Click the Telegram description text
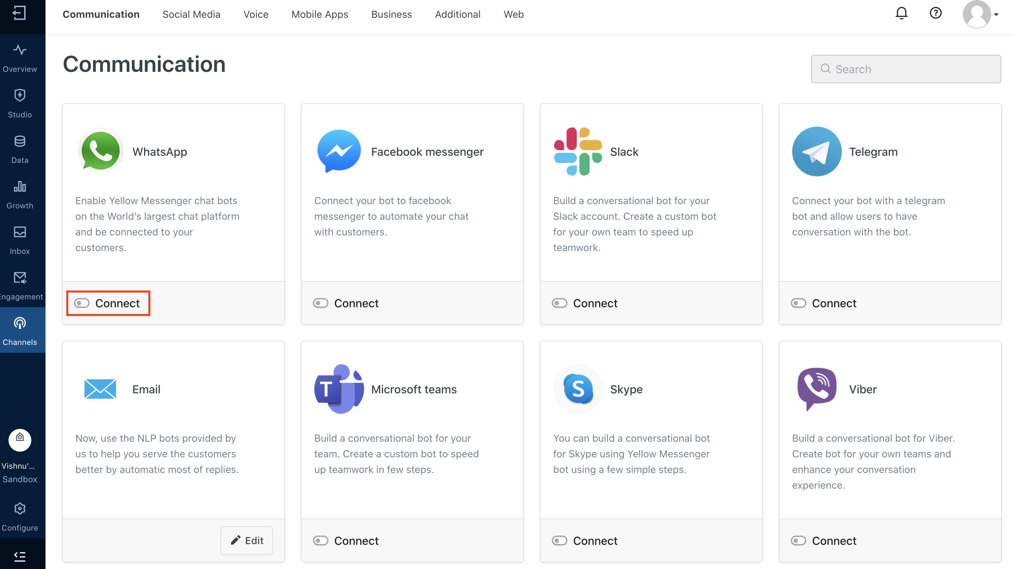 (868, 216)
